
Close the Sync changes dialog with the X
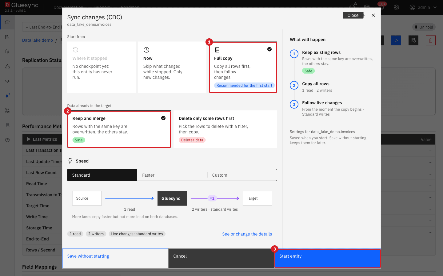pyautogui.click(x=373, y=15)
